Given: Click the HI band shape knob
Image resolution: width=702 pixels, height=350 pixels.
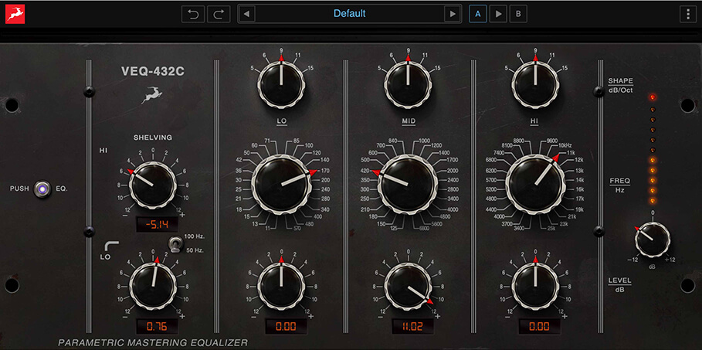Looking at the screenshot, I should coord(535,84).
